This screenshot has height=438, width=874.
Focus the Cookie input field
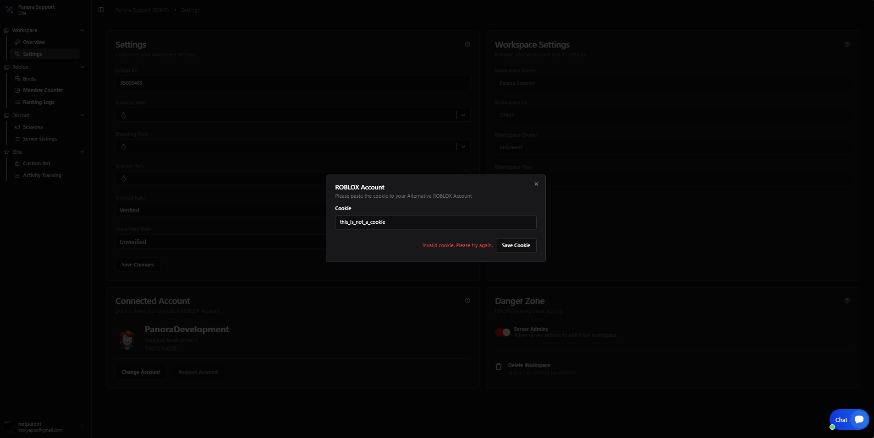(435, 222)
